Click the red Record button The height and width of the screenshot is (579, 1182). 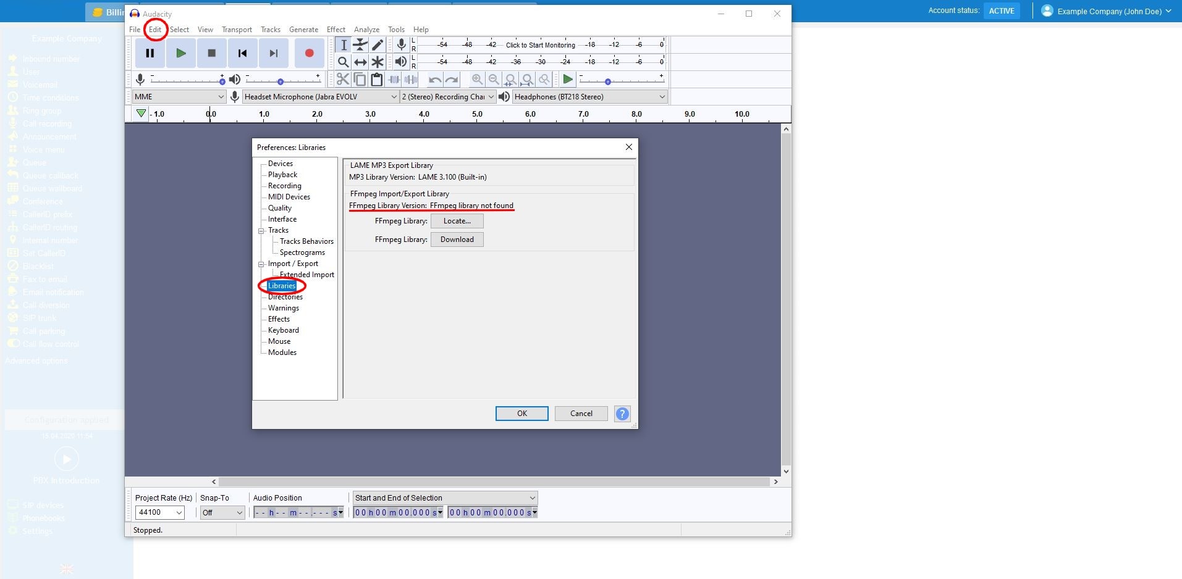310,53
